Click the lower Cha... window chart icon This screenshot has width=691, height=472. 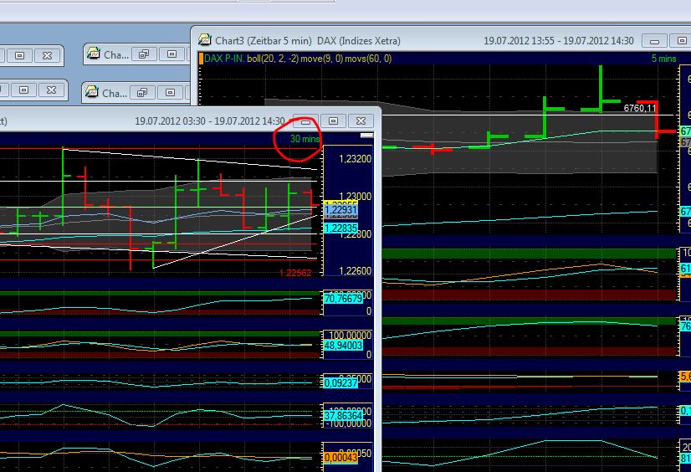click(92, 93)
